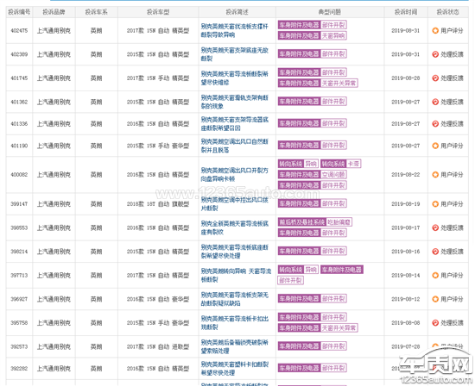The width and height of the screenshot is (475, 386).
Task: Click the 用户评分 icon for complaint 400082
Action: click(435, 175)
